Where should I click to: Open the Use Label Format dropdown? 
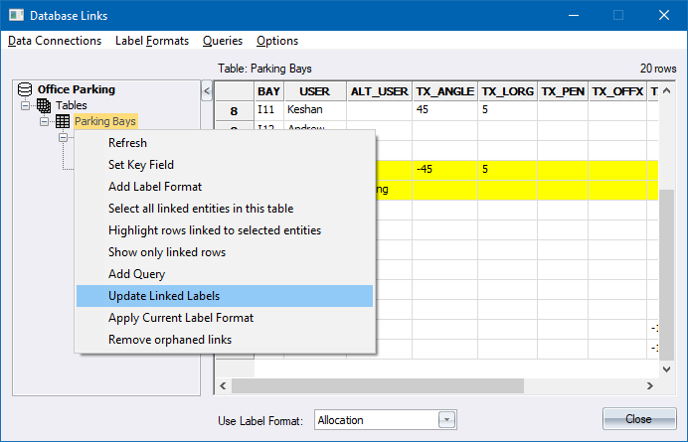click(x=446, y=420)
